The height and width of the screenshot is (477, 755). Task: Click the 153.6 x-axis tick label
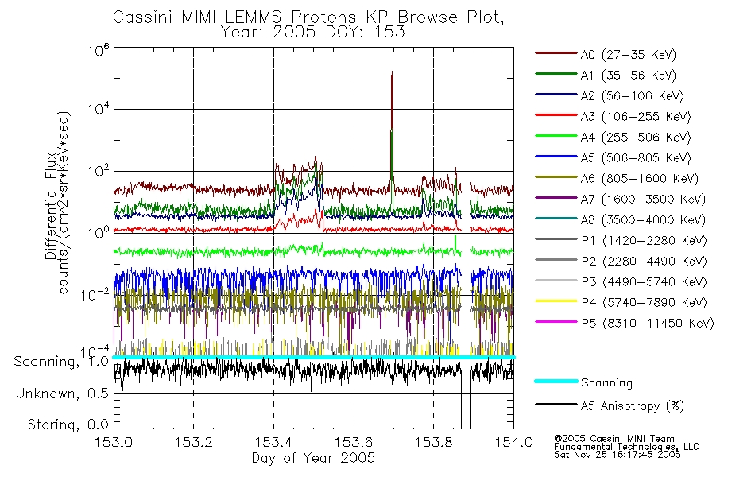[354, 442]
